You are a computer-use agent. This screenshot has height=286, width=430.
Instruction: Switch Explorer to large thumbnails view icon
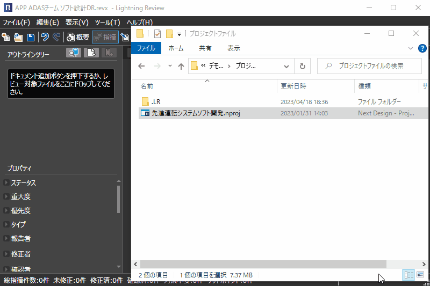[x=420, y=275]
